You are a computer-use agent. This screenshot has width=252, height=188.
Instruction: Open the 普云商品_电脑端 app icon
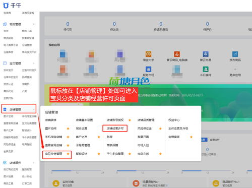177,54
